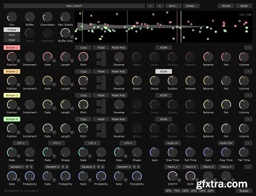
Task: Open the Many Short preset name menu
Action: point(74,6)
